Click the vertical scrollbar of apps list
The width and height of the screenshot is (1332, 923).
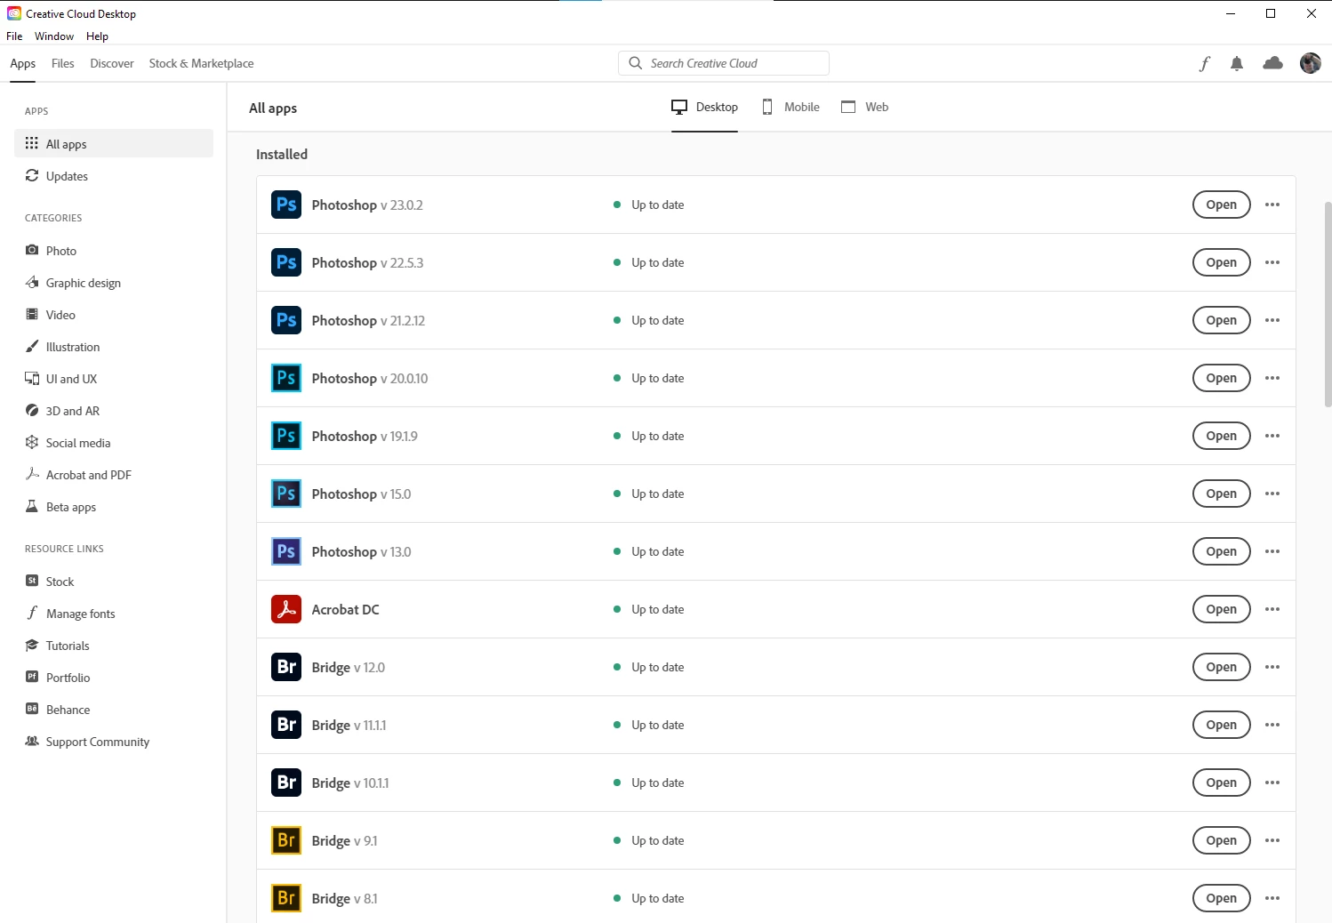pyautogui.click(x=1328, y=304)
